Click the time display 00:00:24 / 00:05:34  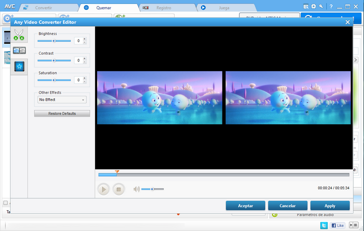[334, 188]
